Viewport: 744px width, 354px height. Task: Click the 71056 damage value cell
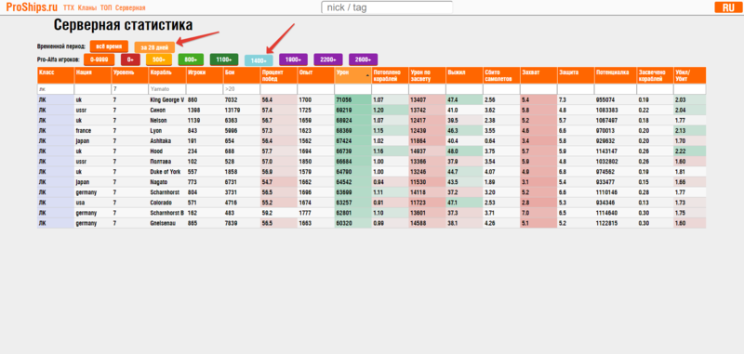pyautogui.click(x=353, y=100)
